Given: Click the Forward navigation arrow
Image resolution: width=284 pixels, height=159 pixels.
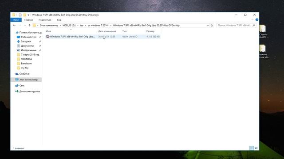Looking at the screenshot, I should click(x=20, y=26).
